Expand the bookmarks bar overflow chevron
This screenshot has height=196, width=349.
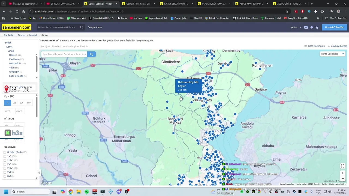pyautogui.click(x=318, y=18)
